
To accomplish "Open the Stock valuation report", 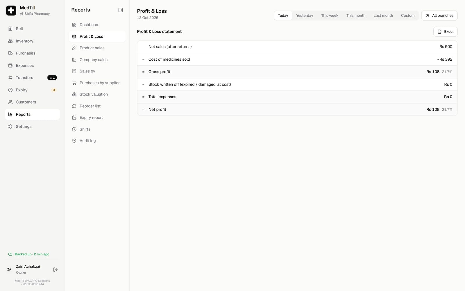I will (x=97, y=94).
